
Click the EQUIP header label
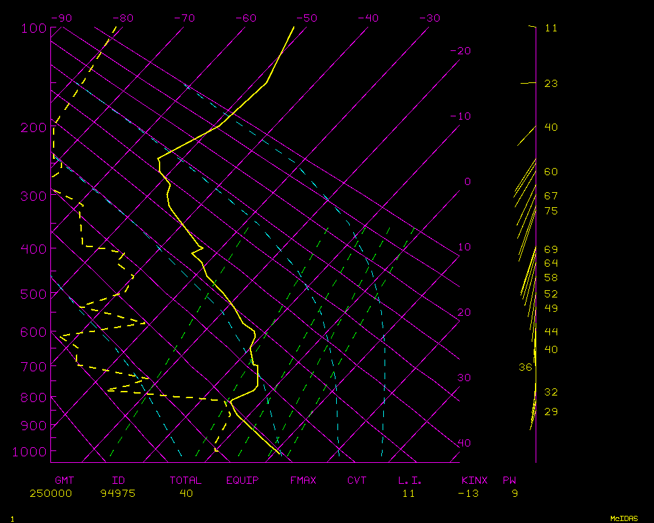pos(243,481)
